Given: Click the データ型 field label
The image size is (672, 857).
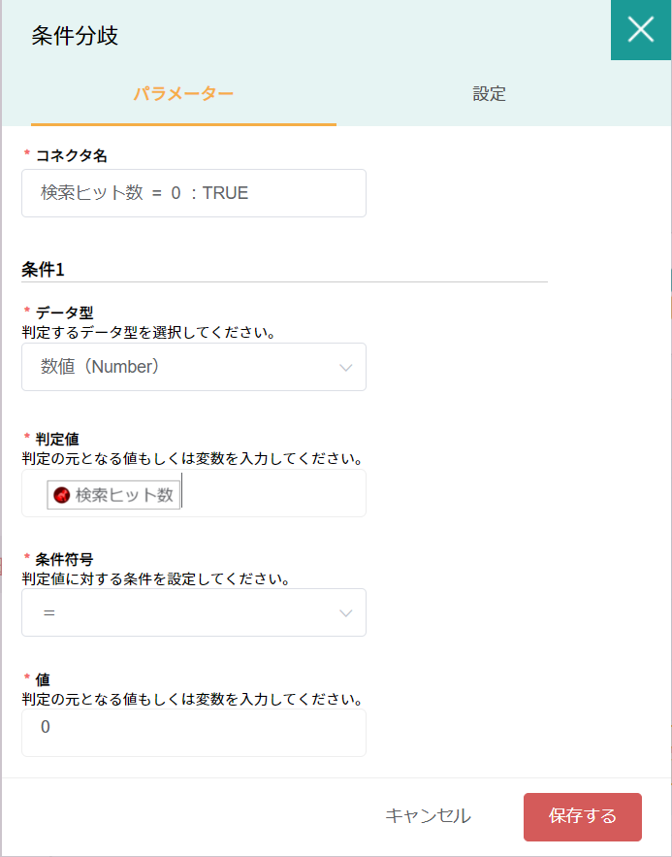Looking at the screenshot, I should click(64, 313).
